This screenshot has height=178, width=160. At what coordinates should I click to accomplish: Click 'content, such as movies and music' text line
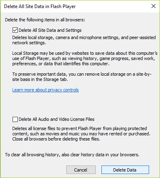(x=81, y=134)
